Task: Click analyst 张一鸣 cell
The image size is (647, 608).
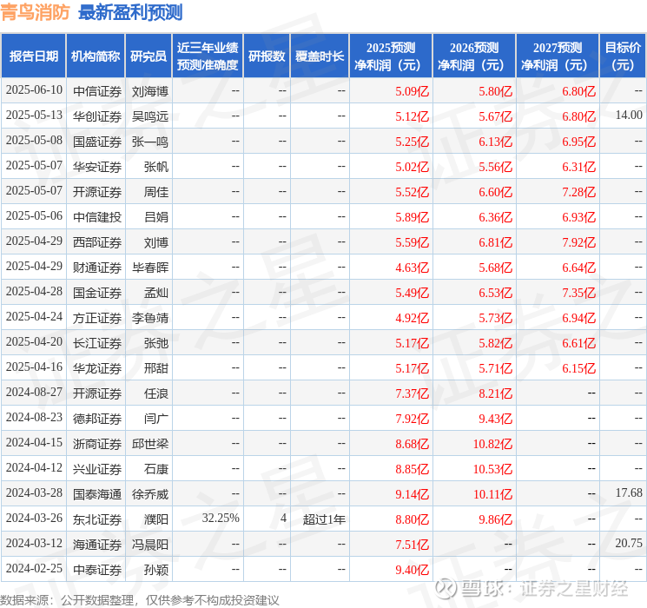Action: point(149,142)
